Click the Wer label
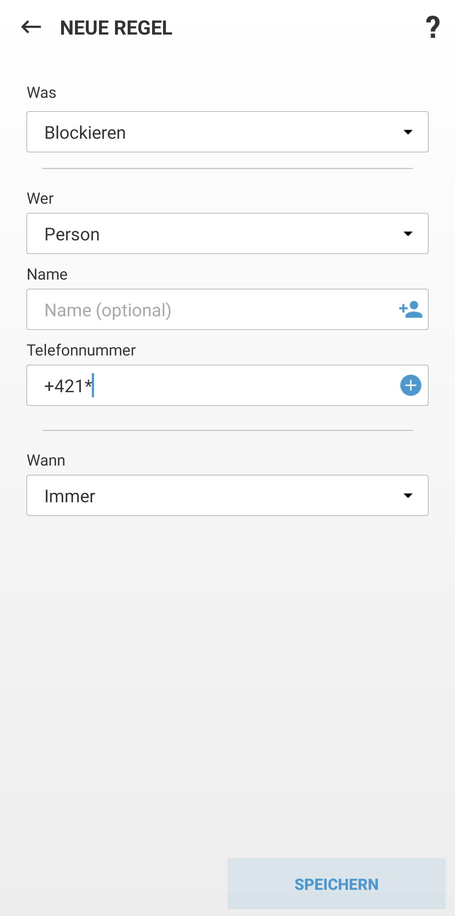Image resolution: width=455 pixels, height=916 pixels. click(x=40, y=199)
